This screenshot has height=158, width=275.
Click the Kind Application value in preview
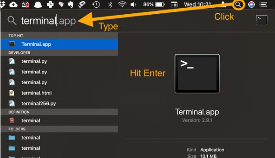pyautogui.click(x=212, y=150)
